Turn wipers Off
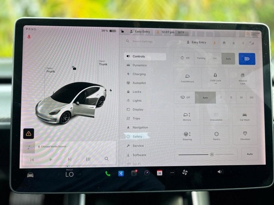 click(185, 97)
